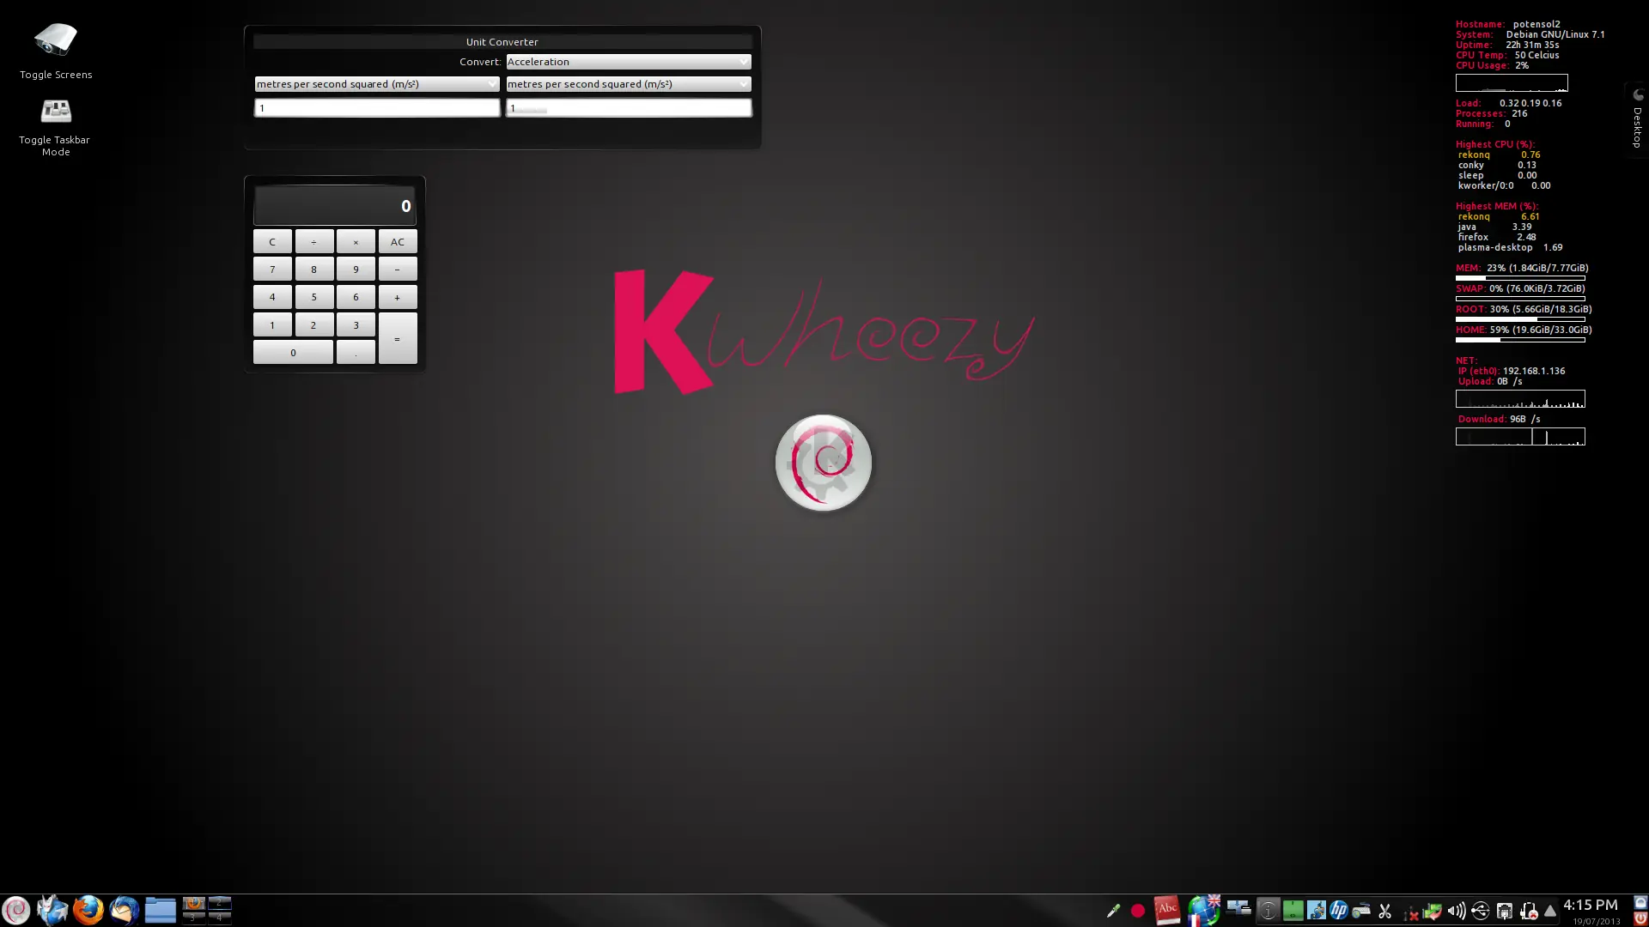Open the volume speaker control in the tray
This screenshot has width=1649, height=927.
click(x=1457, y=911)
